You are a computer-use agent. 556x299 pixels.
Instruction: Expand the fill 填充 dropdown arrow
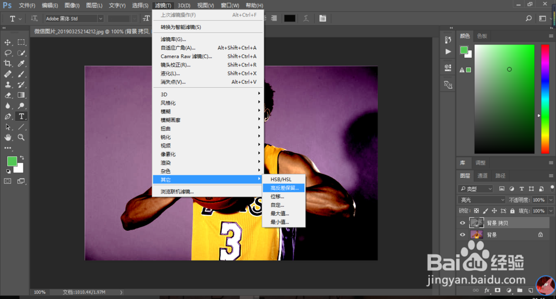point(550,211)
